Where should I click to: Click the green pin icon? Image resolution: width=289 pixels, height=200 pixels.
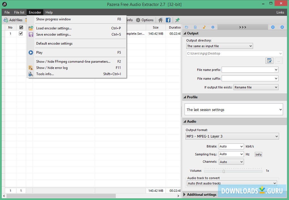tap(177, 20)
